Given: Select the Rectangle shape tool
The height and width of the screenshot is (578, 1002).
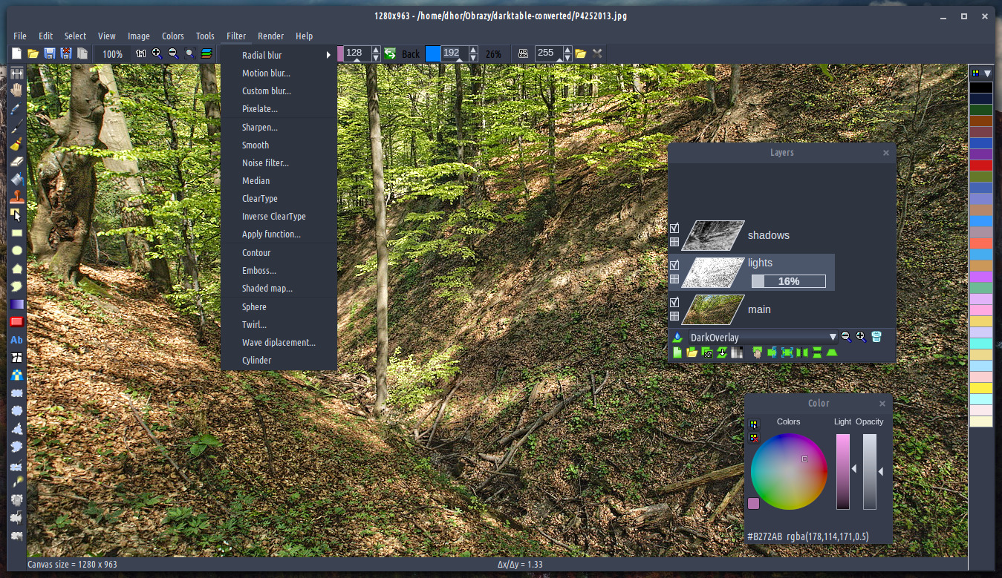Looking at the screenshot, I should point(16,233).
